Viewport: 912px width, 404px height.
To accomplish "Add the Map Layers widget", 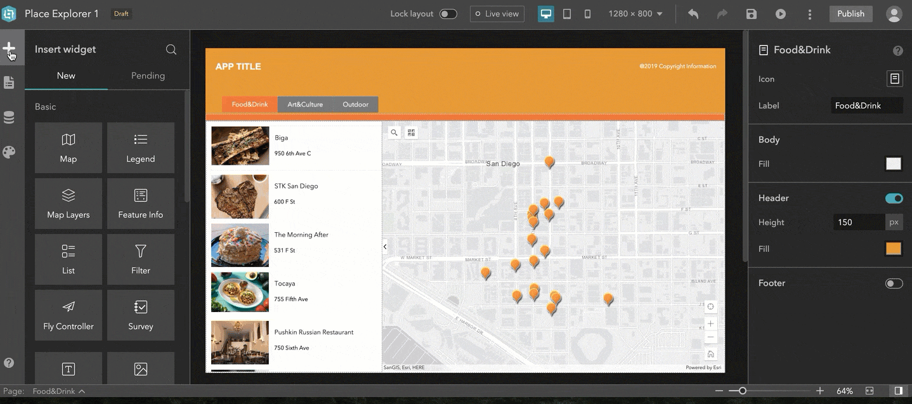I will 68,204.
